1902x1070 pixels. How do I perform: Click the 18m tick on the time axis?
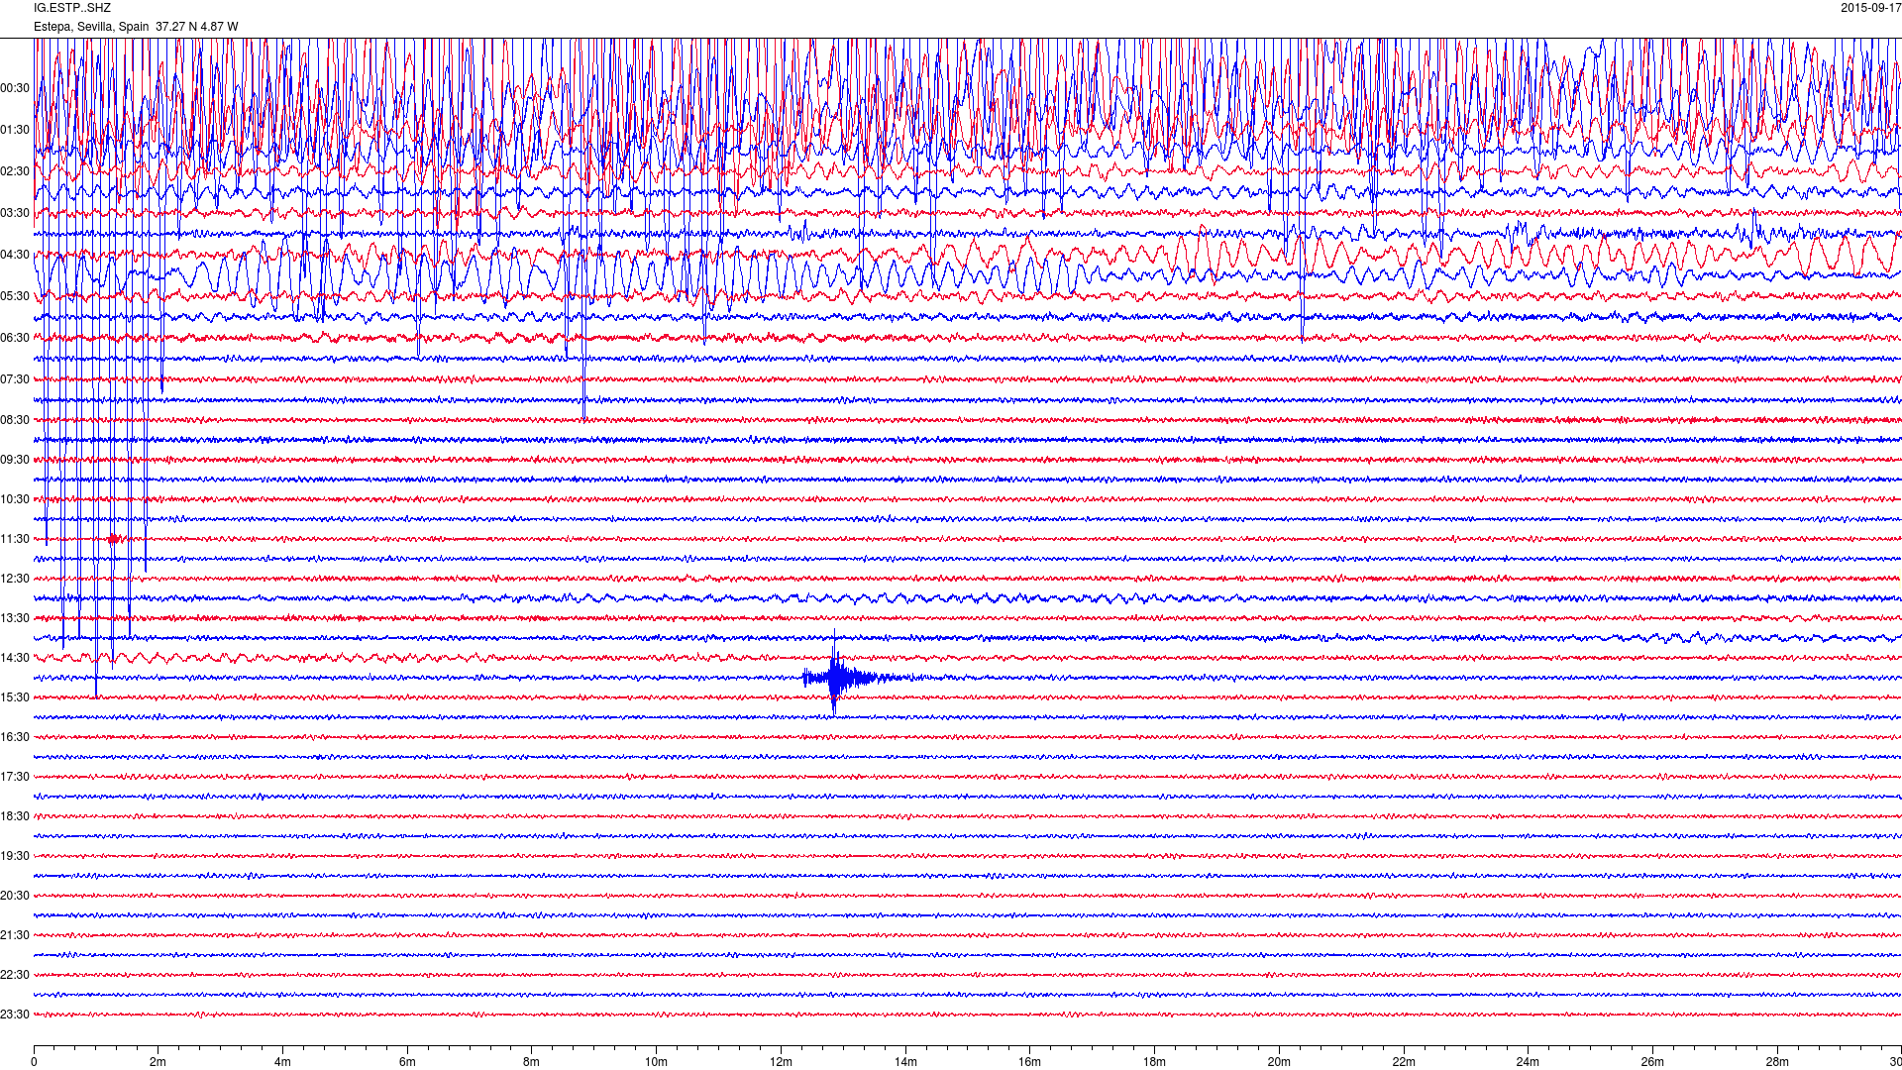(x=1154, y=1062)
